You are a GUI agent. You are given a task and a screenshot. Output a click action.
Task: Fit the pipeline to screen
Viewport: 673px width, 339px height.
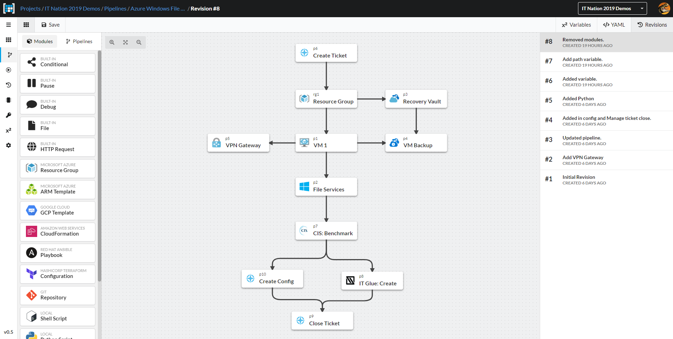(125, 42)
